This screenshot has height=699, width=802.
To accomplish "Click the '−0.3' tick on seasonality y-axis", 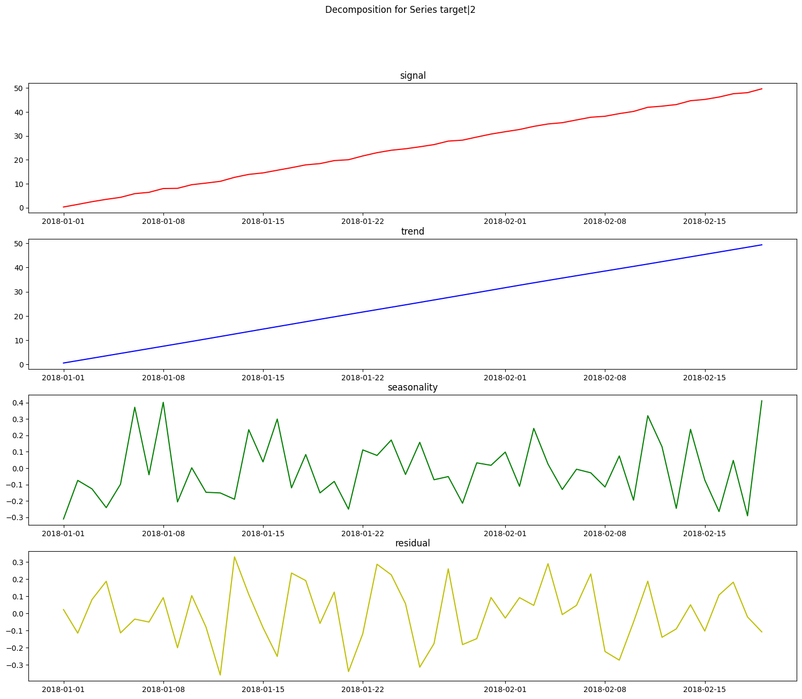I will (15, 518).
